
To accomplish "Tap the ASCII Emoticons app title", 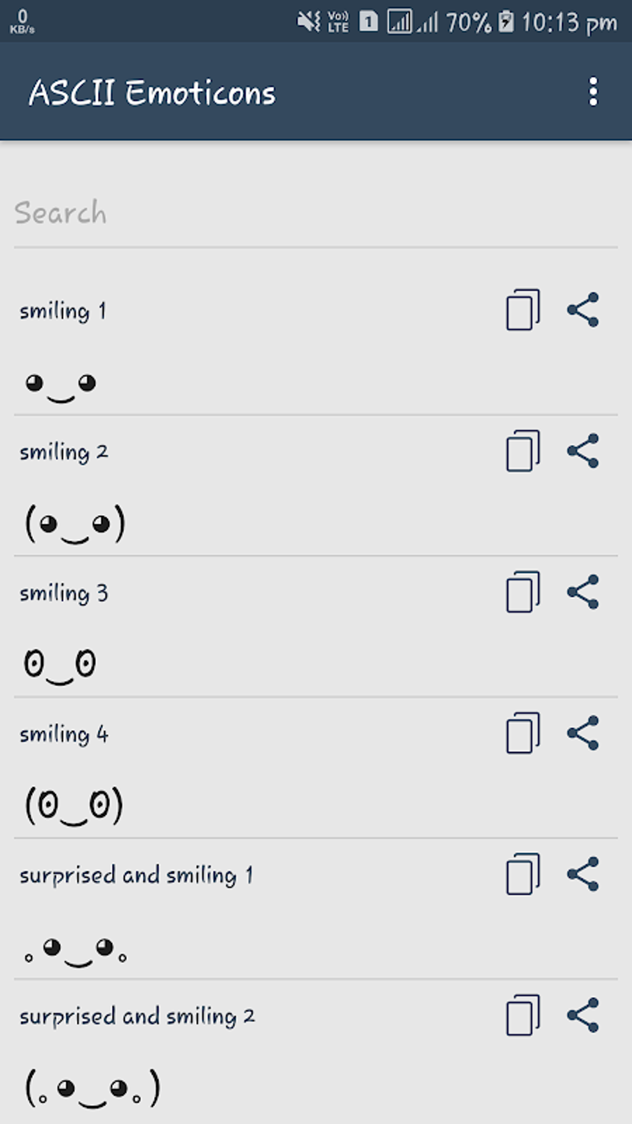I will 152,93.
